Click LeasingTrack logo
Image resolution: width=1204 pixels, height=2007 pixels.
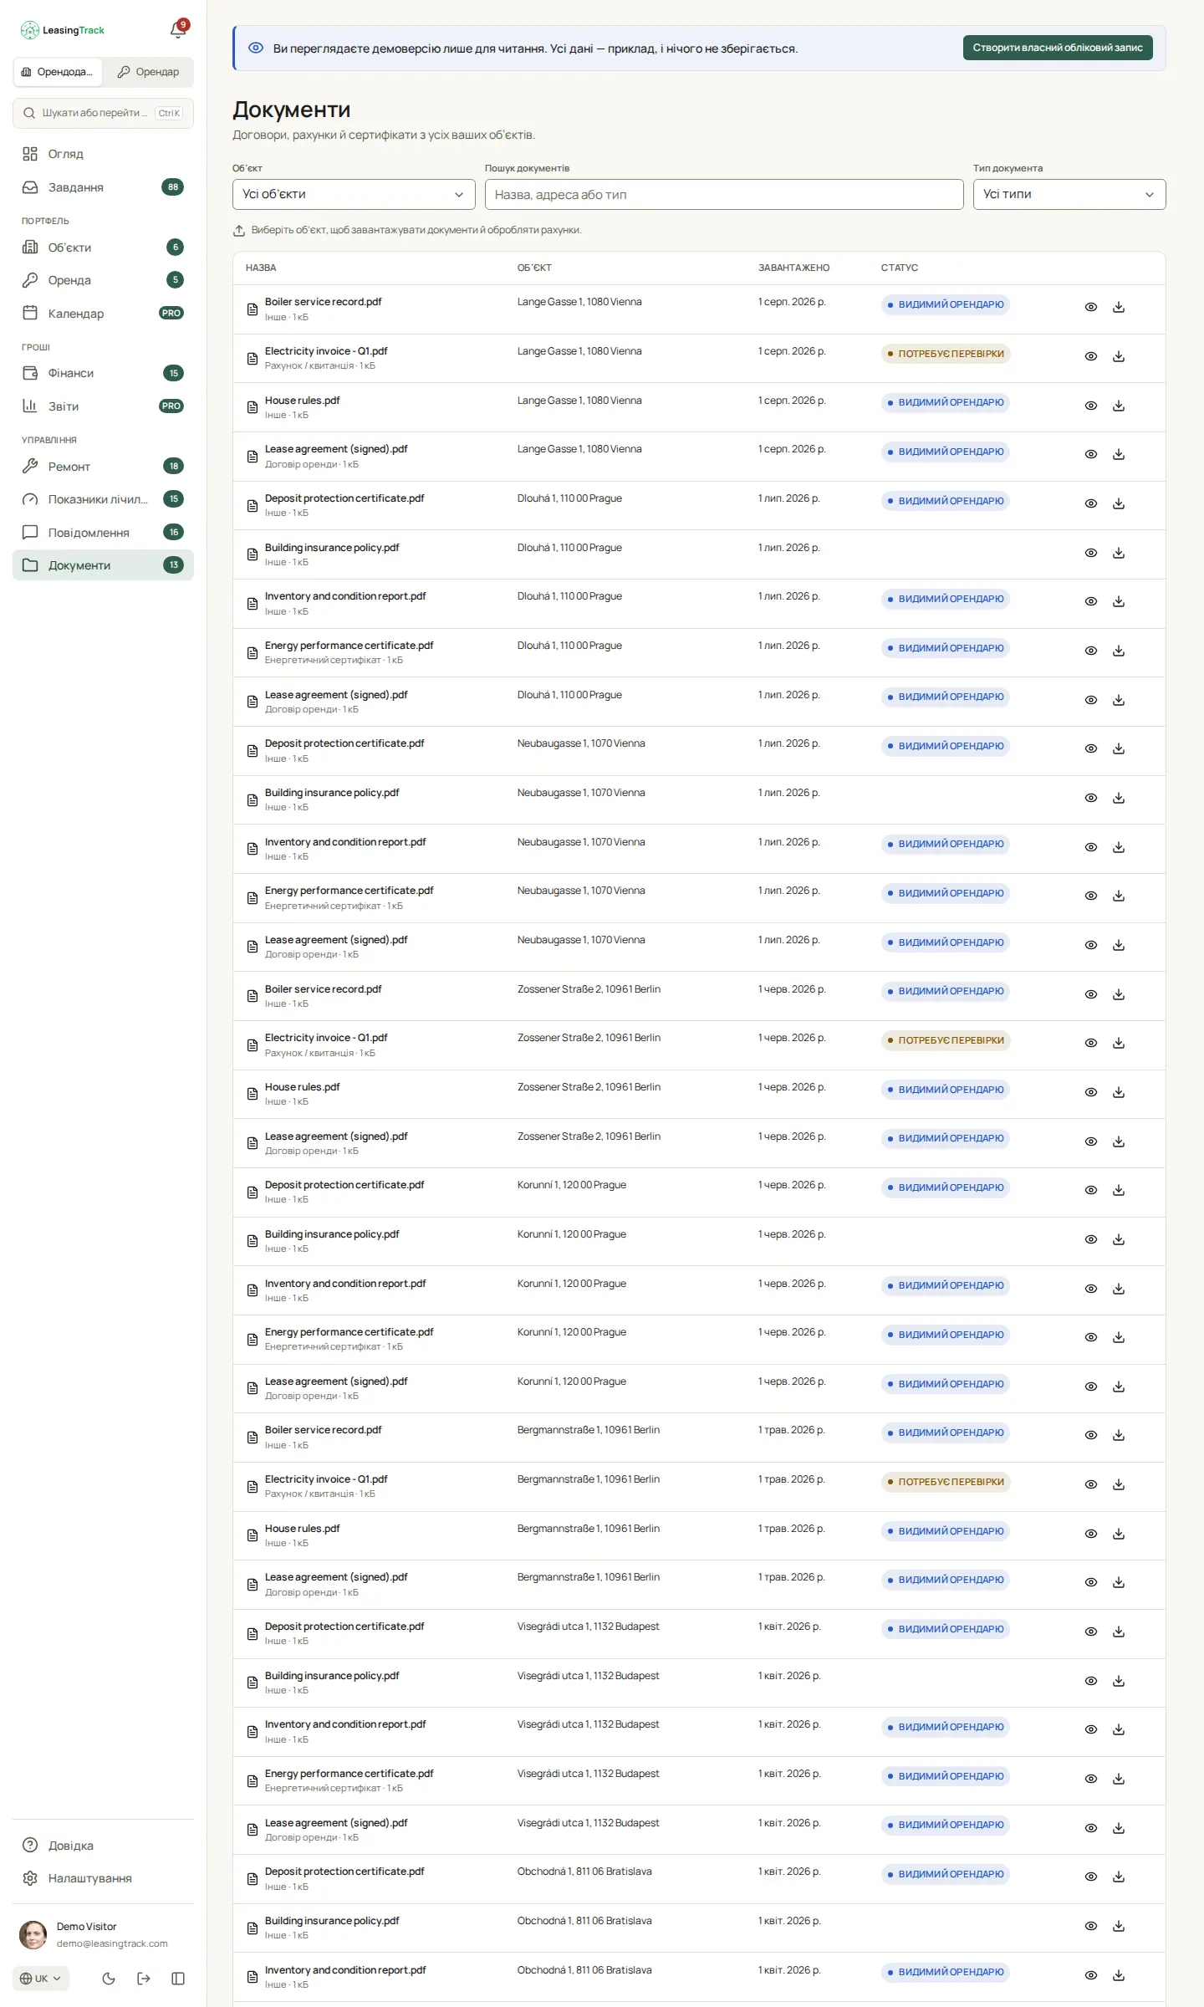pyautogui.click(x=63, y=30)
